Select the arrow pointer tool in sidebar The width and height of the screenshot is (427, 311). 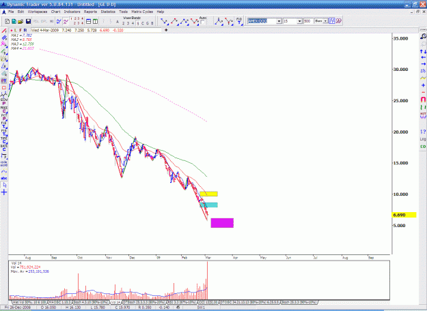tap(4, 185)
